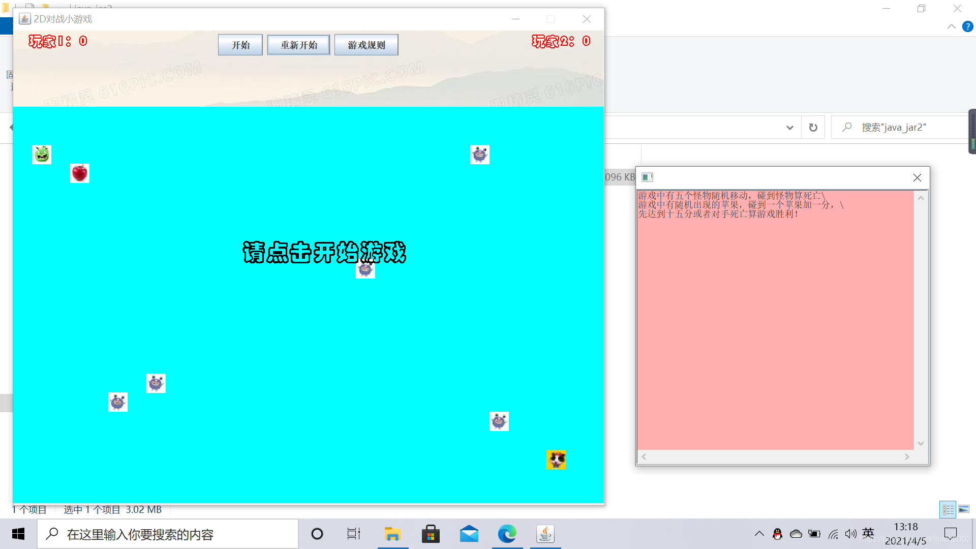Click the taskbar search box
The width and height of the screenshot is (976, 549).
pyautogui.click(x=168, y=534)
